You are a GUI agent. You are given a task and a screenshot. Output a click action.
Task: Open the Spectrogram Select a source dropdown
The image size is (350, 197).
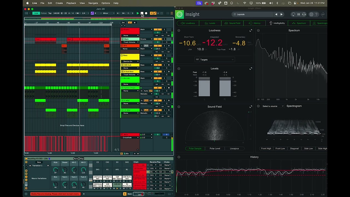coord(273,106)
